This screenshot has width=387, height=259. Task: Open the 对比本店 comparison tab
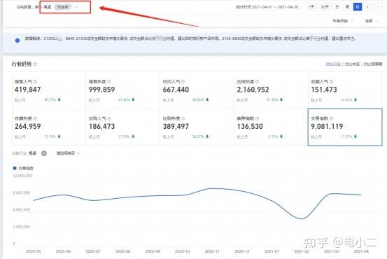click(352, 64)
